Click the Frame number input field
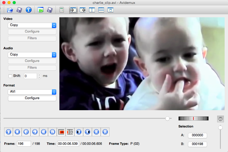Viewport: 228px width, 152px height. coord(24,144)
